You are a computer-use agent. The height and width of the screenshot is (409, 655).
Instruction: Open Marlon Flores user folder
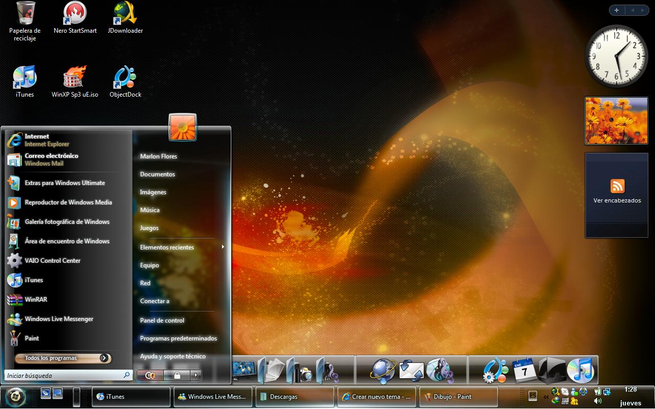coord(159,156)
